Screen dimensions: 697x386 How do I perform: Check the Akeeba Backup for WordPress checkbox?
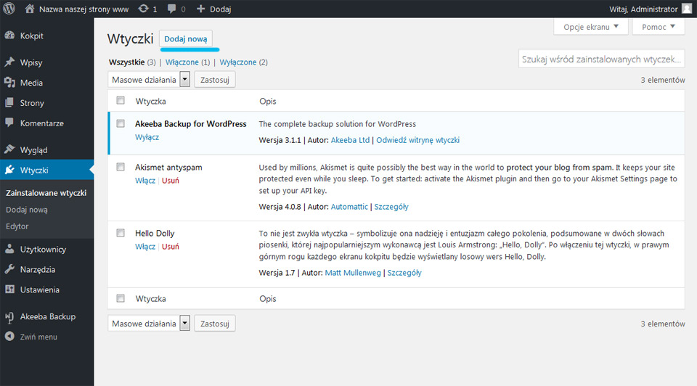point(121,123)
